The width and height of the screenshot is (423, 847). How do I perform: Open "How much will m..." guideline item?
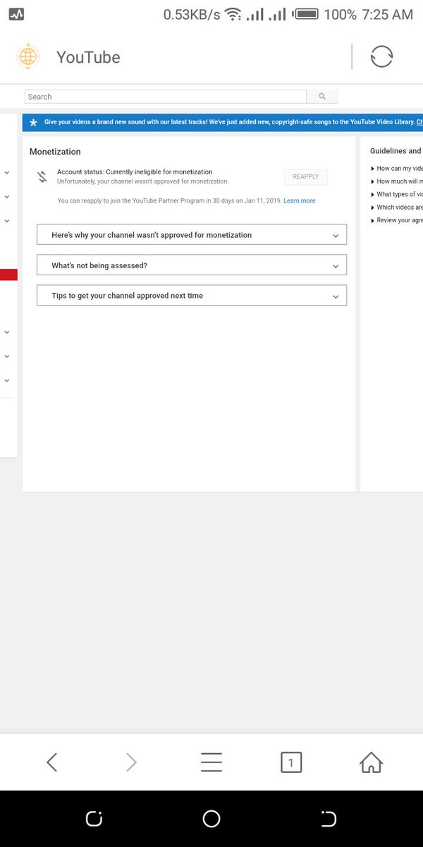397,181
